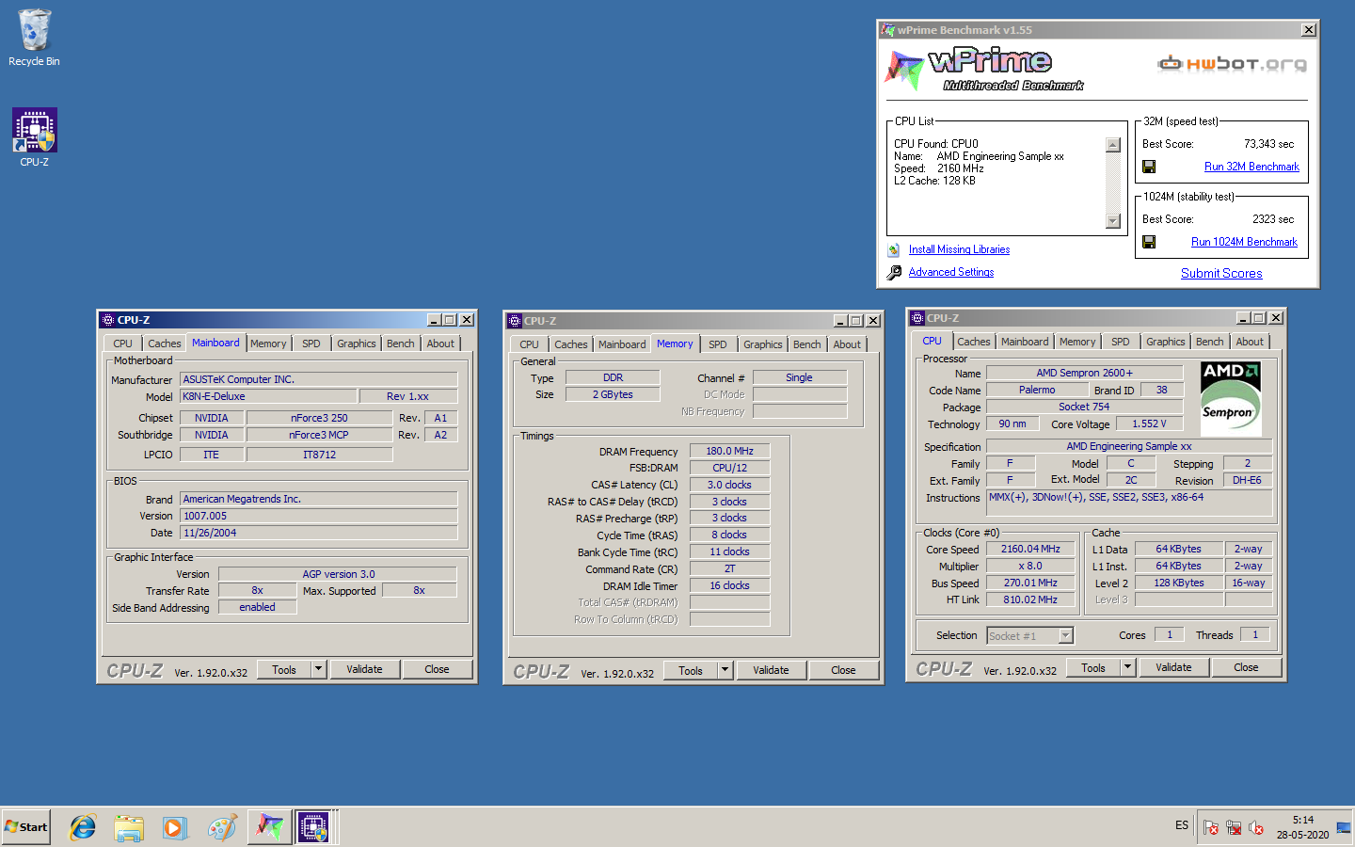Open the Action Center flag tray icon
This screenshot has height=847, width=1355.
tap(1211, 827)
